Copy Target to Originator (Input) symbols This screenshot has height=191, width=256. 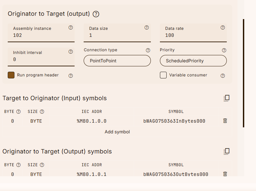click(226, 98)
